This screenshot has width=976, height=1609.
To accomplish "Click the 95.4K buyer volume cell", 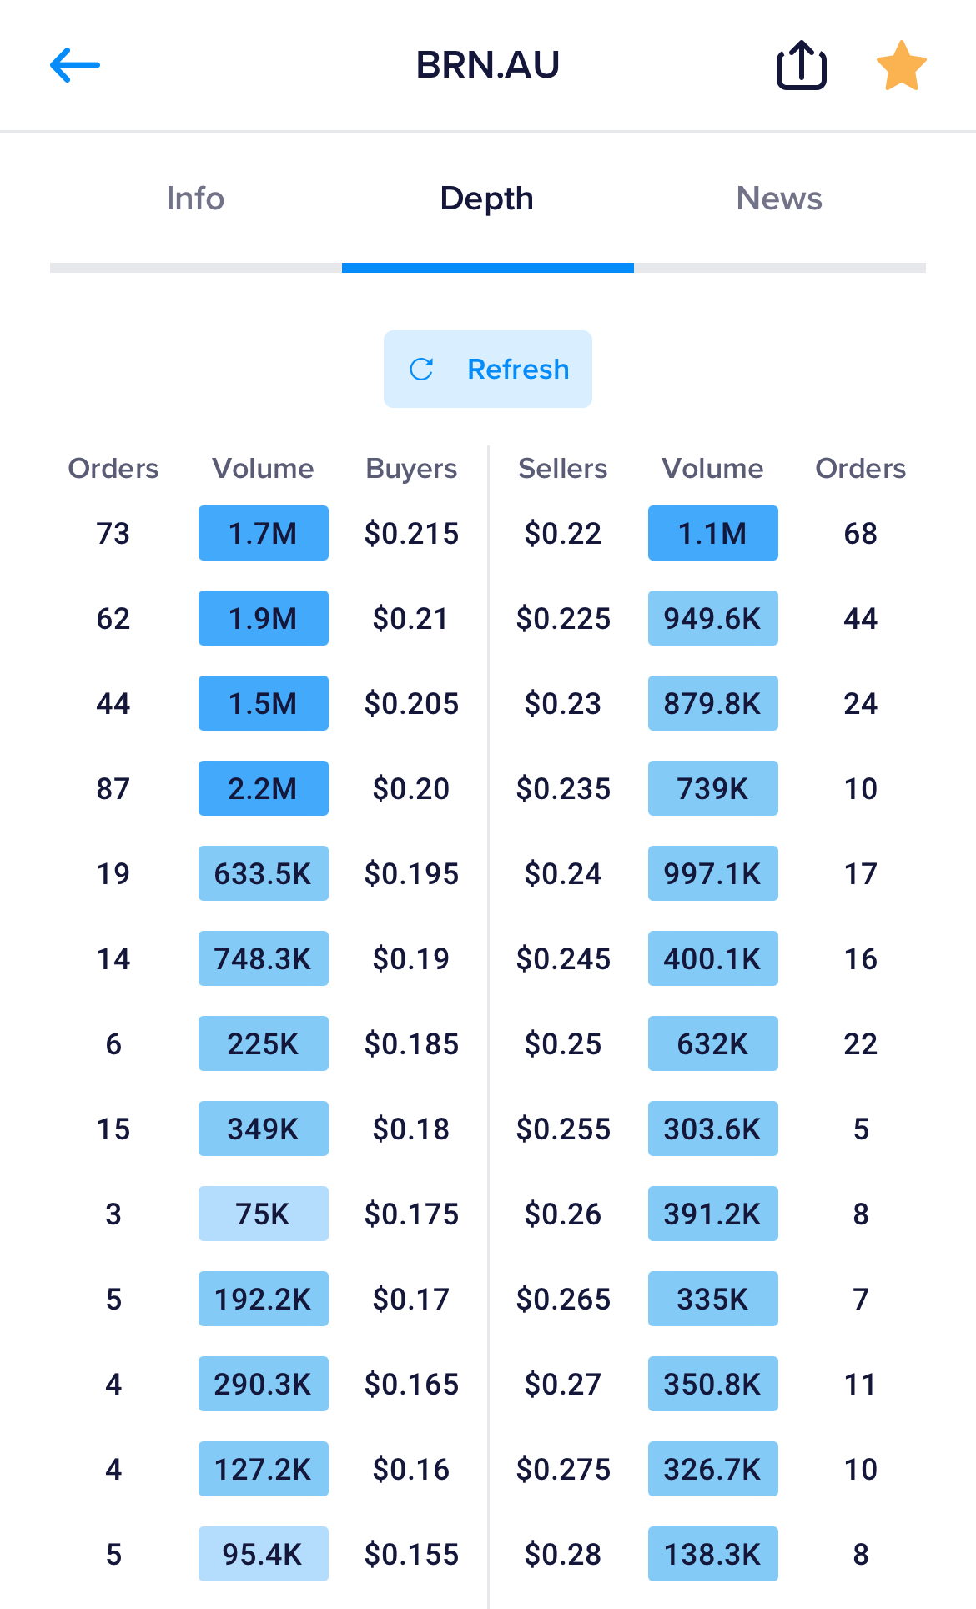I will coord(263,1554).
